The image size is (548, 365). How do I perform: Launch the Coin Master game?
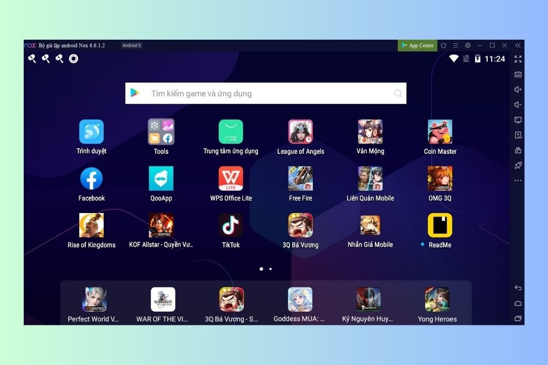point(440,131)
